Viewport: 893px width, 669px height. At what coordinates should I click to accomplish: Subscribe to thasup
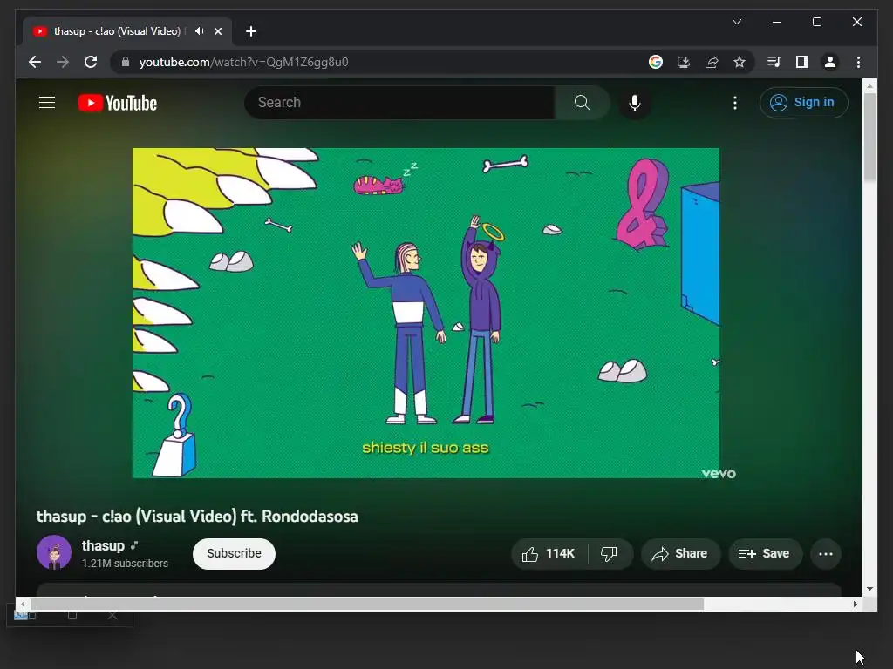point(234,553)
